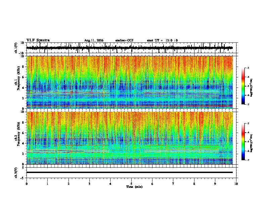Click the ch.2 colorbar unit label text
266x206 pixels.
[x=251, y=143]
